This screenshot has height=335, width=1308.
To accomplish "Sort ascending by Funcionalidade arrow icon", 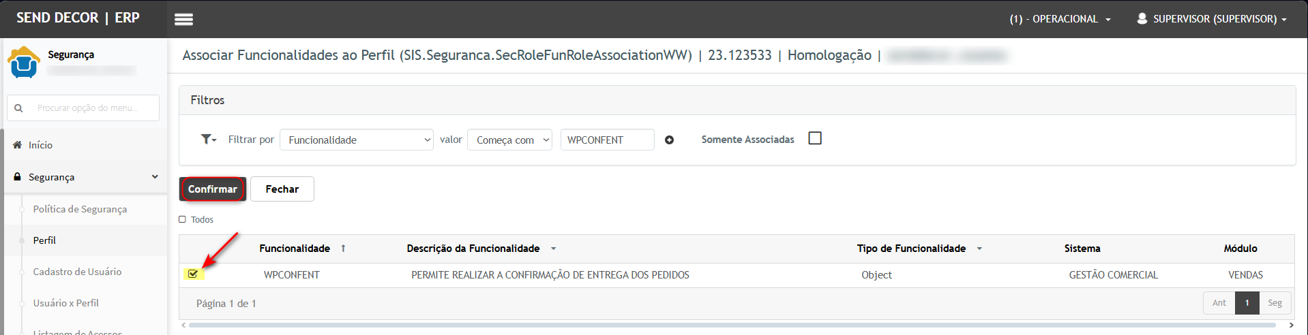I will coord(343,249).
